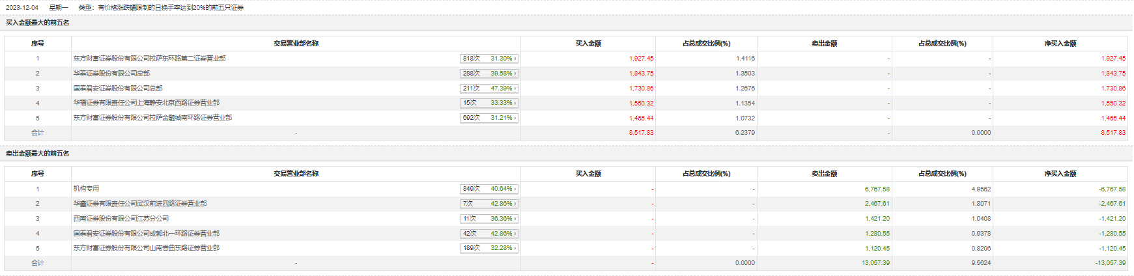Expand the 849次 40.64% stats box
The width and height of the screenshot is (1134, 276).
[x=489, y=189]
